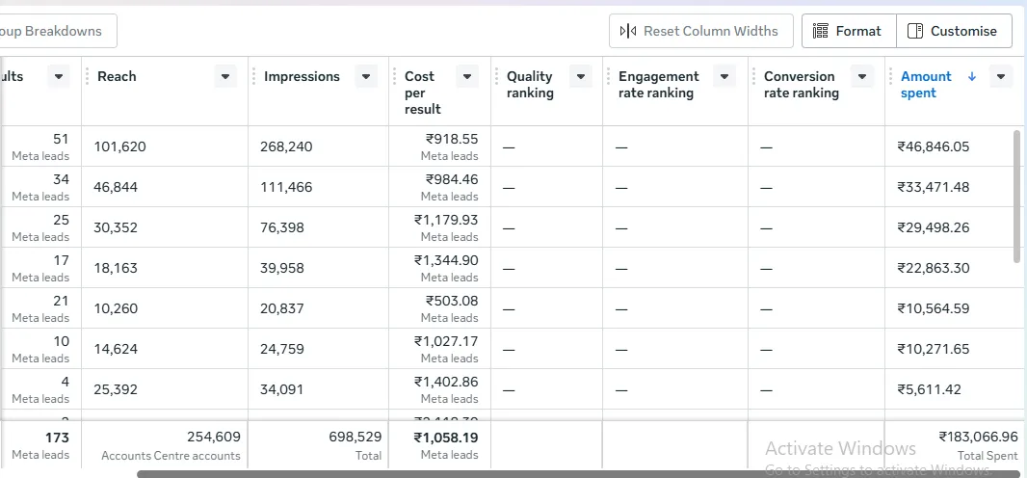Select the impressions value 268,240
Image resolution: width=1027 pixels, height=478 pixels.
(x=286, y=146)
